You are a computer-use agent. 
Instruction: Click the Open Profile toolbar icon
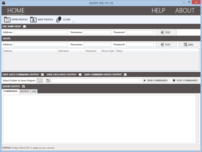7,20
